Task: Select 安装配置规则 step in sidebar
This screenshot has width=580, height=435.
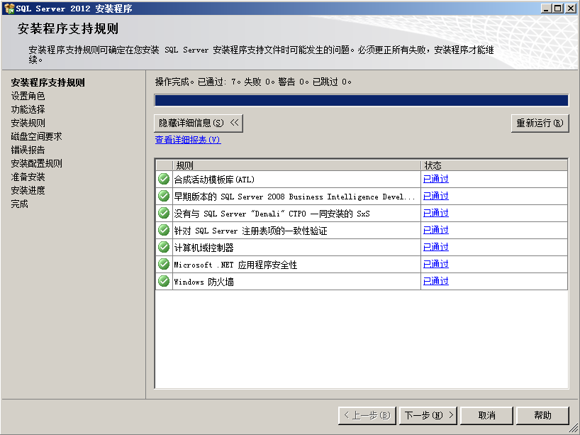Action: point(36,163)
